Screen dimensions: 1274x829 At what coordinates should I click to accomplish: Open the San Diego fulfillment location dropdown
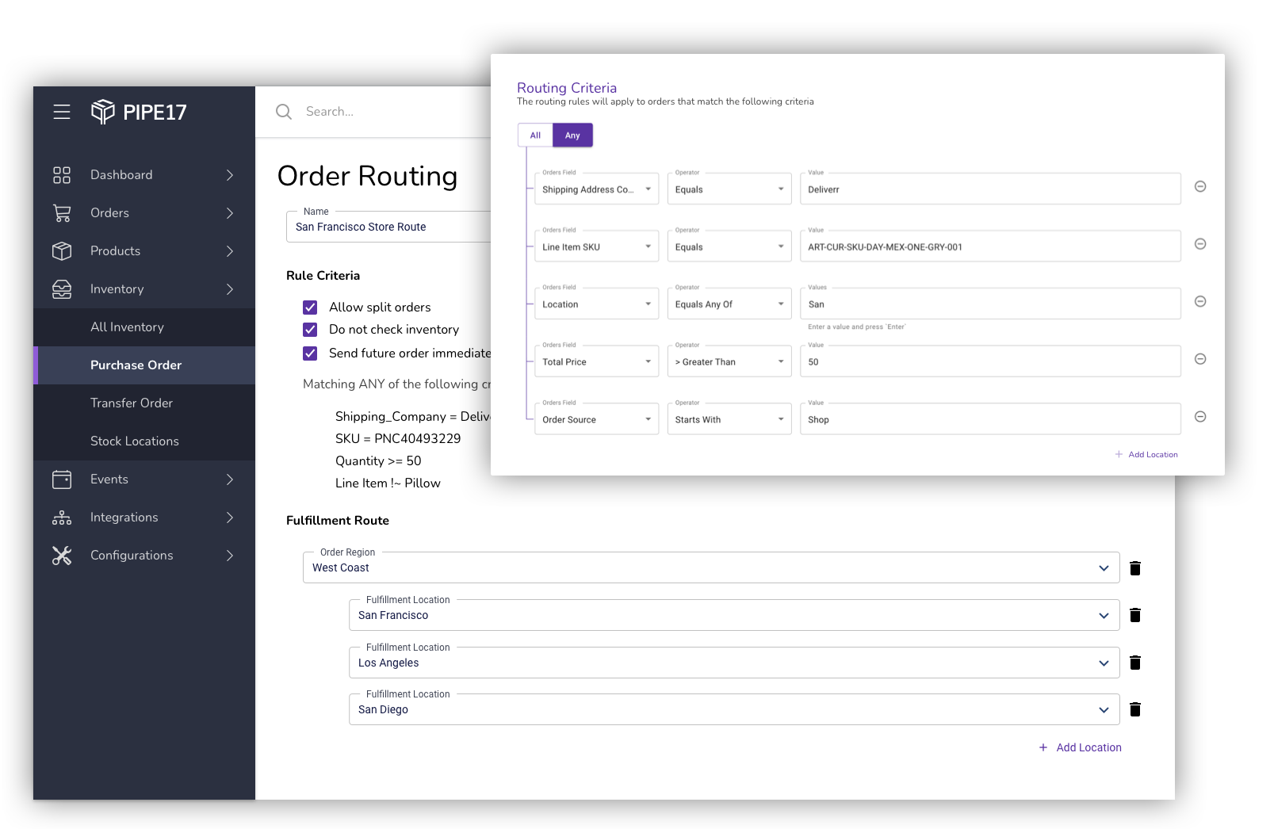(734, 709)
